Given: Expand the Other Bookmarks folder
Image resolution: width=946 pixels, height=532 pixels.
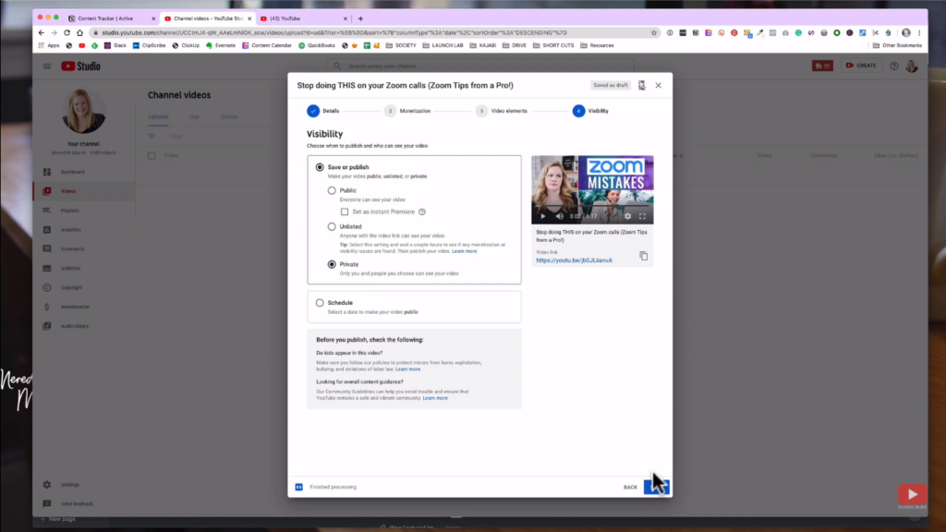Looking at the screenshot, I should [897, 46].
